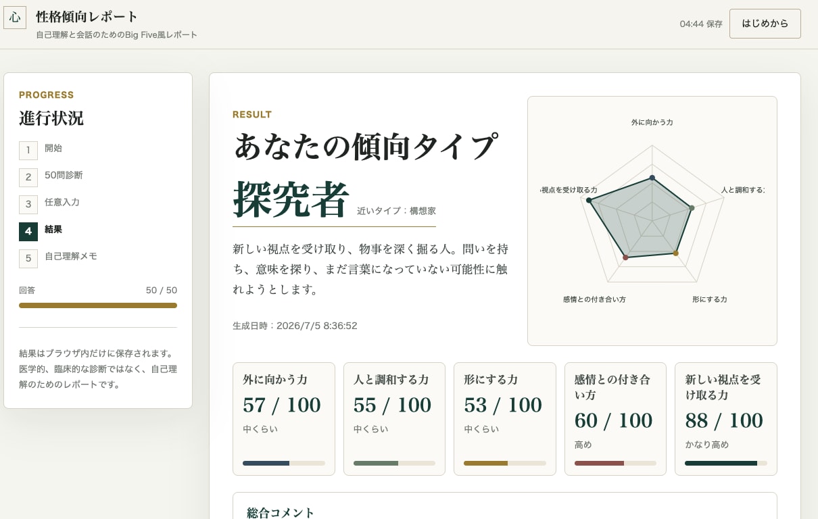Click the 探究者 type heading
Viewport: 818px width, 519px height.
291,200
